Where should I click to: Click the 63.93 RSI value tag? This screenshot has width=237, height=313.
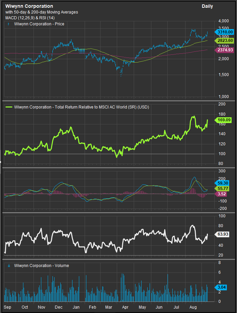(x=222, y=234)
